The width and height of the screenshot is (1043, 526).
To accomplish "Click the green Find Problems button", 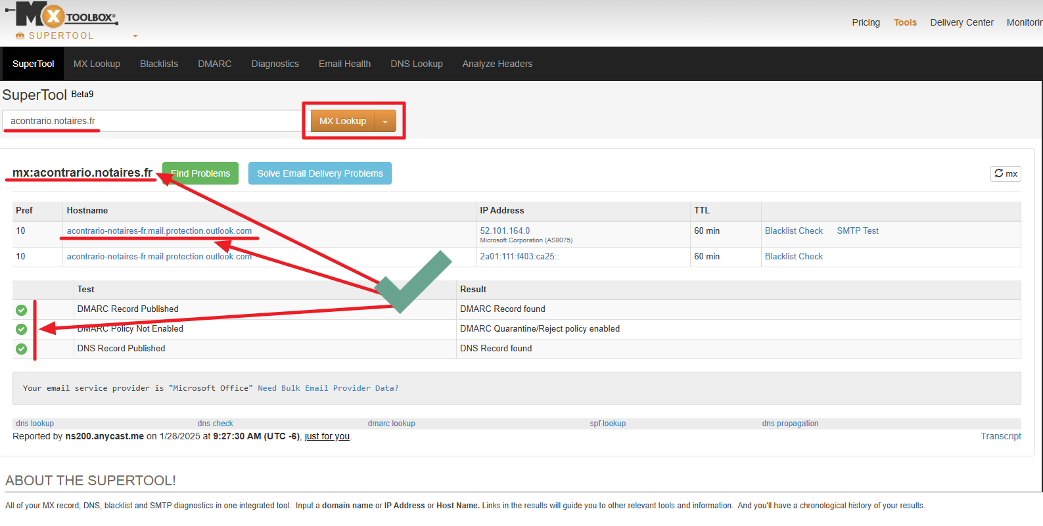I will coord(200,173).
